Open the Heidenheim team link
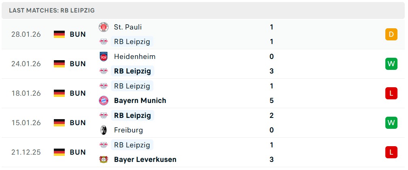The width and height of the screenshot is (408, 170). pos(135,57)
